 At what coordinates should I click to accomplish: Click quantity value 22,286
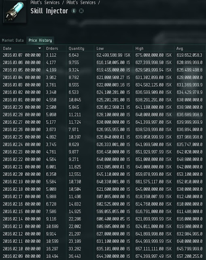point(75,219)
